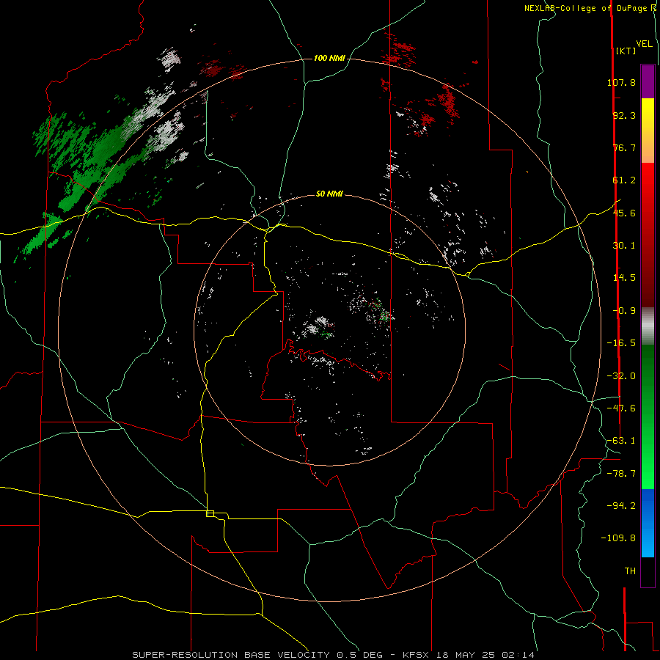
Task: Click the small square marker on the yellow highway
Action: click(x=210, y=513)
